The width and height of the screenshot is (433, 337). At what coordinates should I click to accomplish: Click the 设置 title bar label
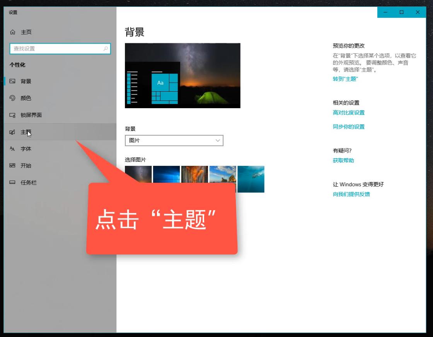point(12,12)
